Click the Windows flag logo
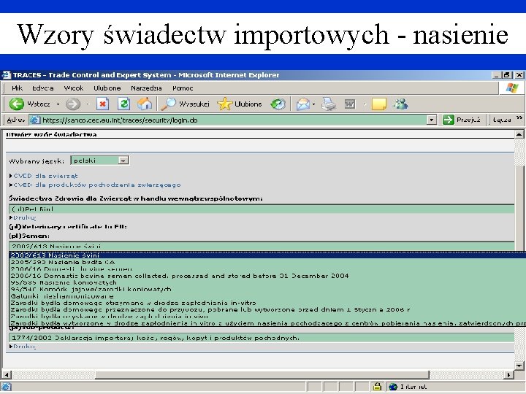Viewport: 526px width, 394px height. [511, 88]
